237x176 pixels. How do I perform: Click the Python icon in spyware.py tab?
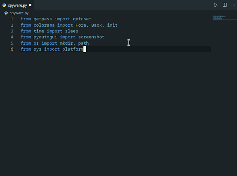[x=4, y=5]
